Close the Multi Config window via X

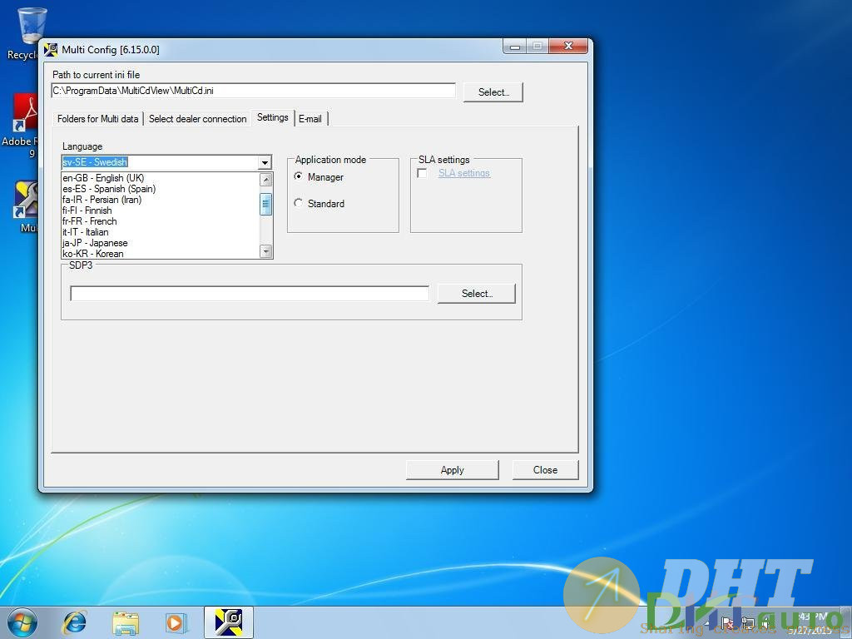point(568,47)
